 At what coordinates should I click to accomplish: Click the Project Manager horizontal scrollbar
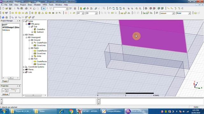tap(11, 78)
